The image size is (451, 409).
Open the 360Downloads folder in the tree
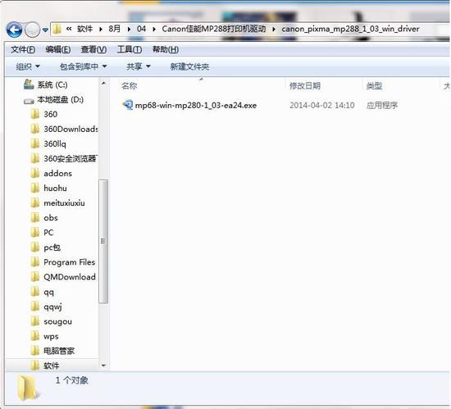pyautogui.click(x=71, y=129)
